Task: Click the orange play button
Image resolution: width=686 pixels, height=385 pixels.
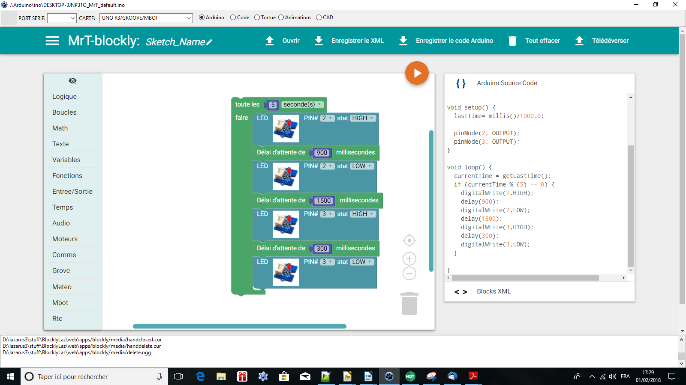Action: (x=417, y=73)
